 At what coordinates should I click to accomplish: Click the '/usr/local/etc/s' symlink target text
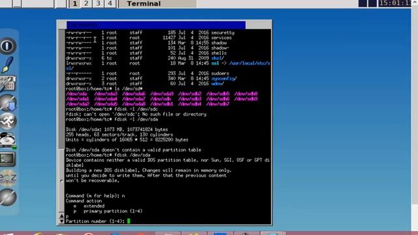[x=249, y=63]
